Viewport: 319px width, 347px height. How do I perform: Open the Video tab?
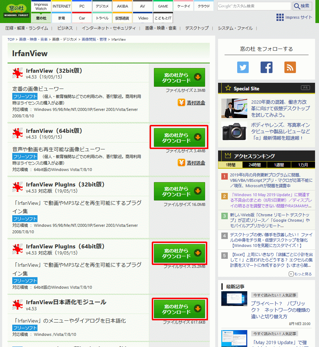tap(143, 18)
